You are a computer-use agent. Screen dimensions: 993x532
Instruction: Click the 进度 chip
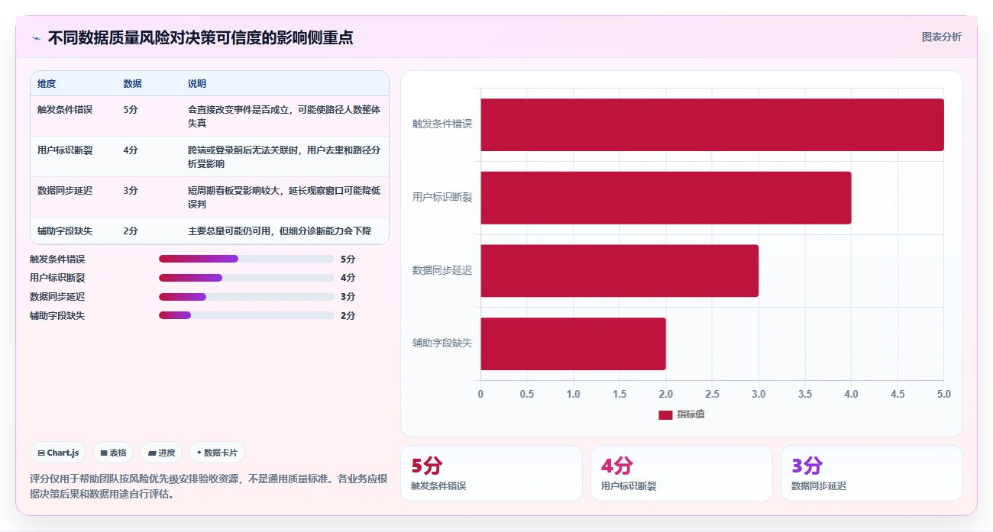pos(161,453)
